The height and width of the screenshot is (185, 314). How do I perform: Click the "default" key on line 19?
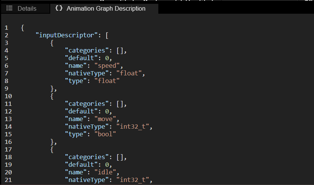81,164
